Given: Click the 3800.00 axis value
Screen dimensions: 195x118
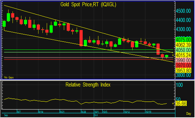Looking at the screenshot, I should [183, 75].
